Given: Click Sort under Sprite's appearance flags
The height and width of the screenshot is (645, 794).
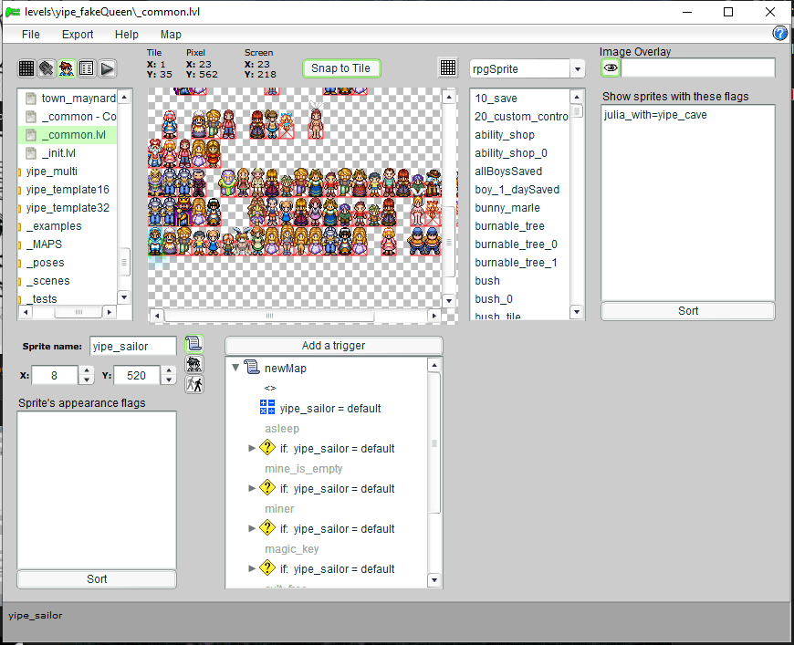Looking at the screenshot, I should (x=97, y=579).
